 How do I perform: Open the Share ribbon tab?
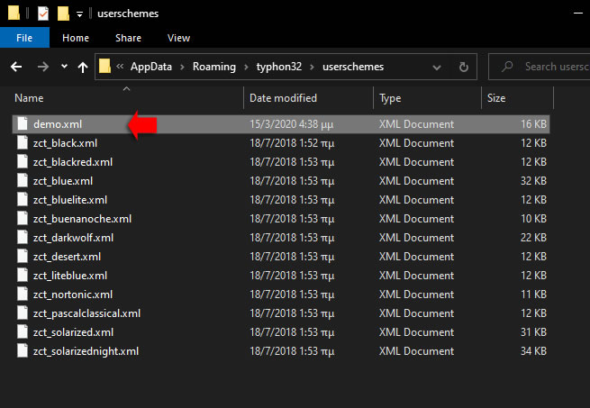(x=128, y=38)
